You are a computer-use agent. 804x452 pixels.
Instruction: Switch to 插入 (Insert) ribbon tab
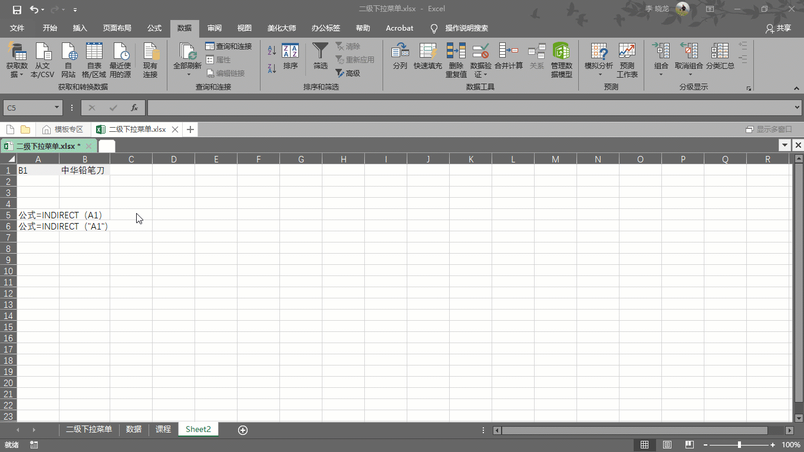[80, 28]
